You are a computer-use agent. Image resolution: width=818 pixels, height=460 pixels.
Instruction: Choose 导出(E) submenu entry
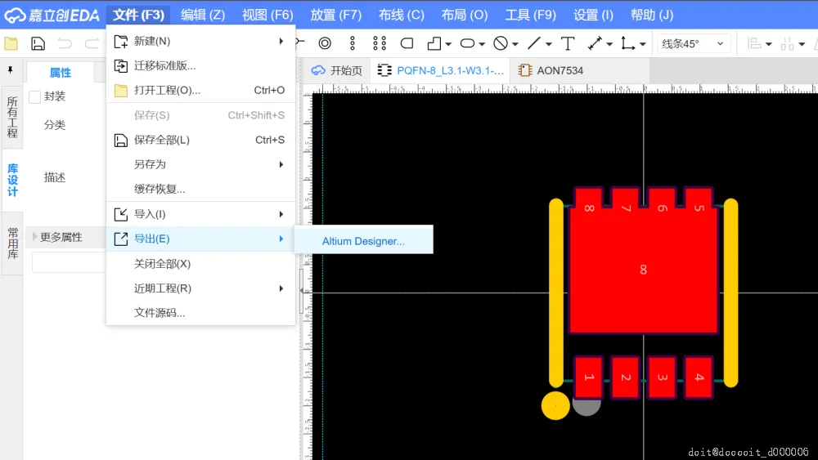(201, 239)
